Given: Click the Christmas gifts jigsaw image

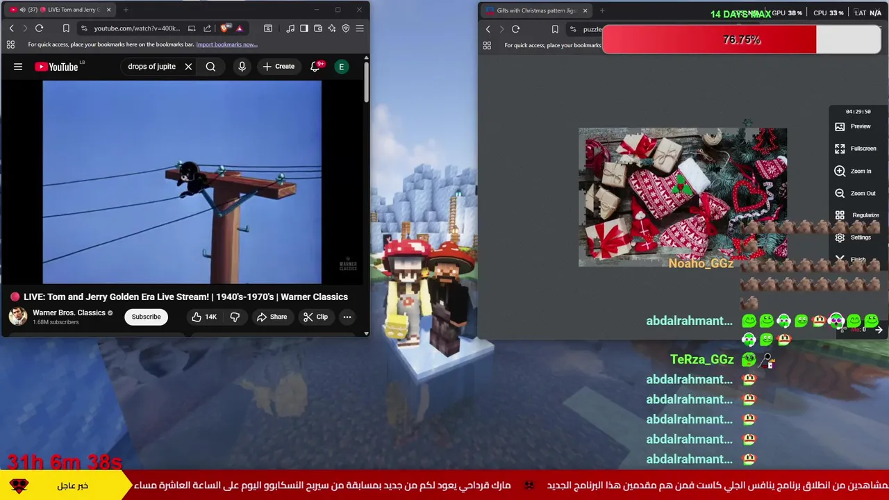Looking at the screenshot, I should [683, 197].
